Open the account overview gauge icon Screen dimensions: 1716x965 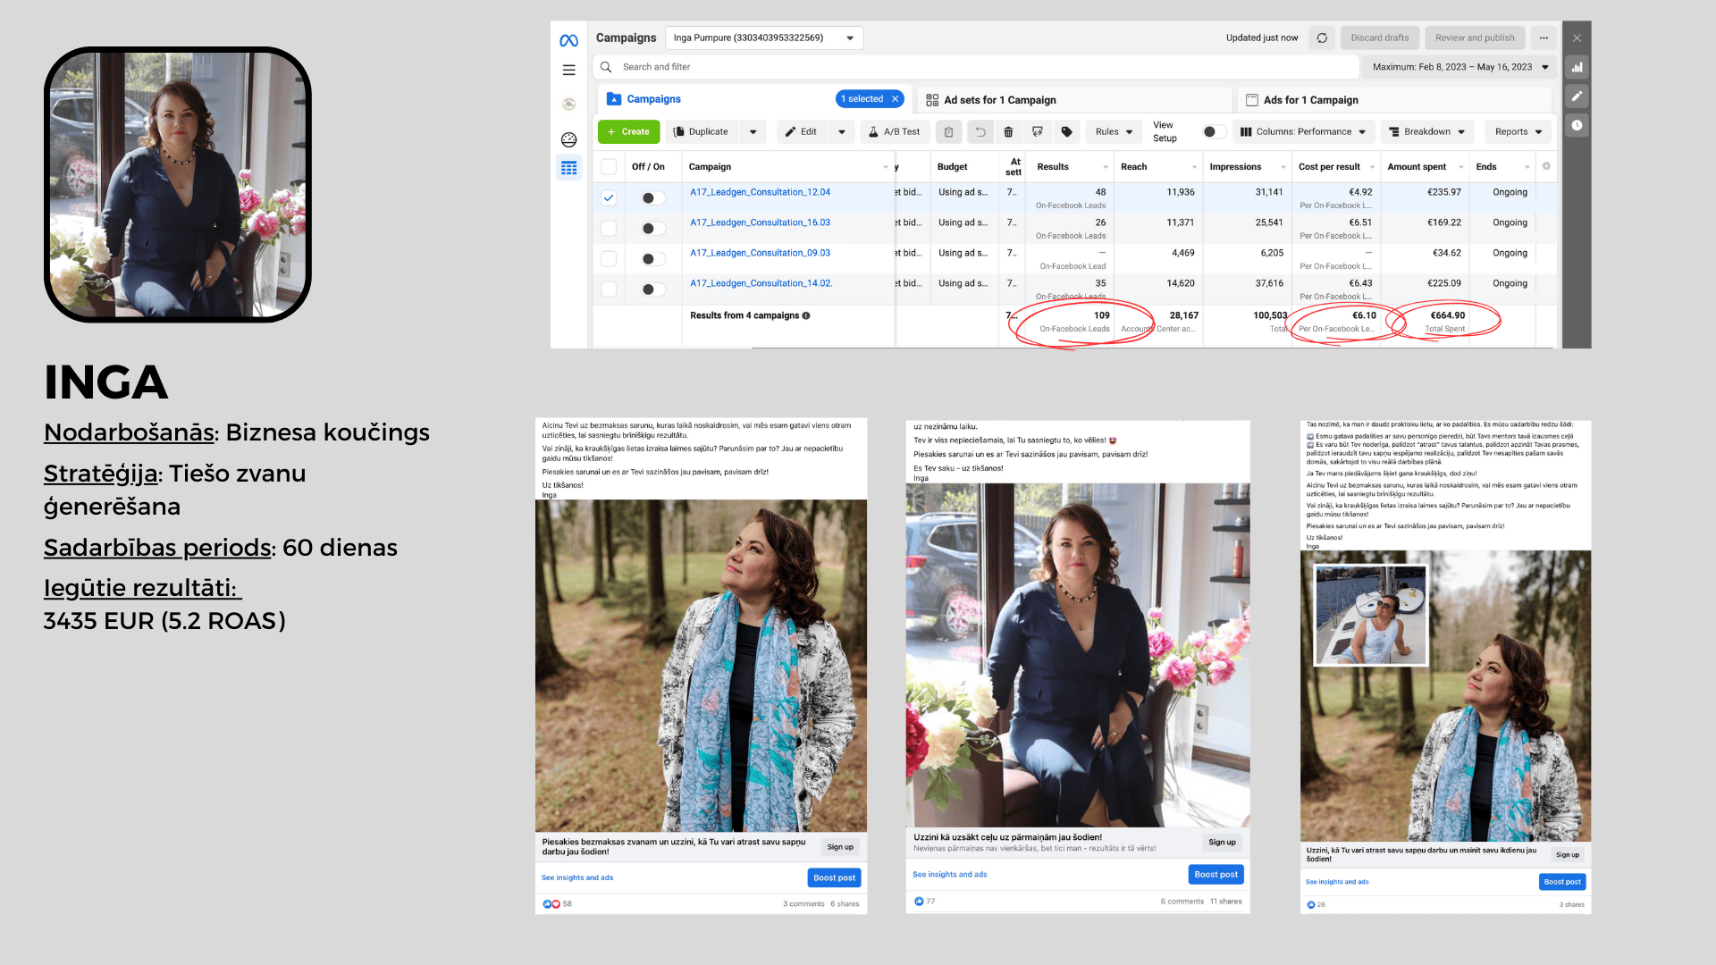pos(568,139)
